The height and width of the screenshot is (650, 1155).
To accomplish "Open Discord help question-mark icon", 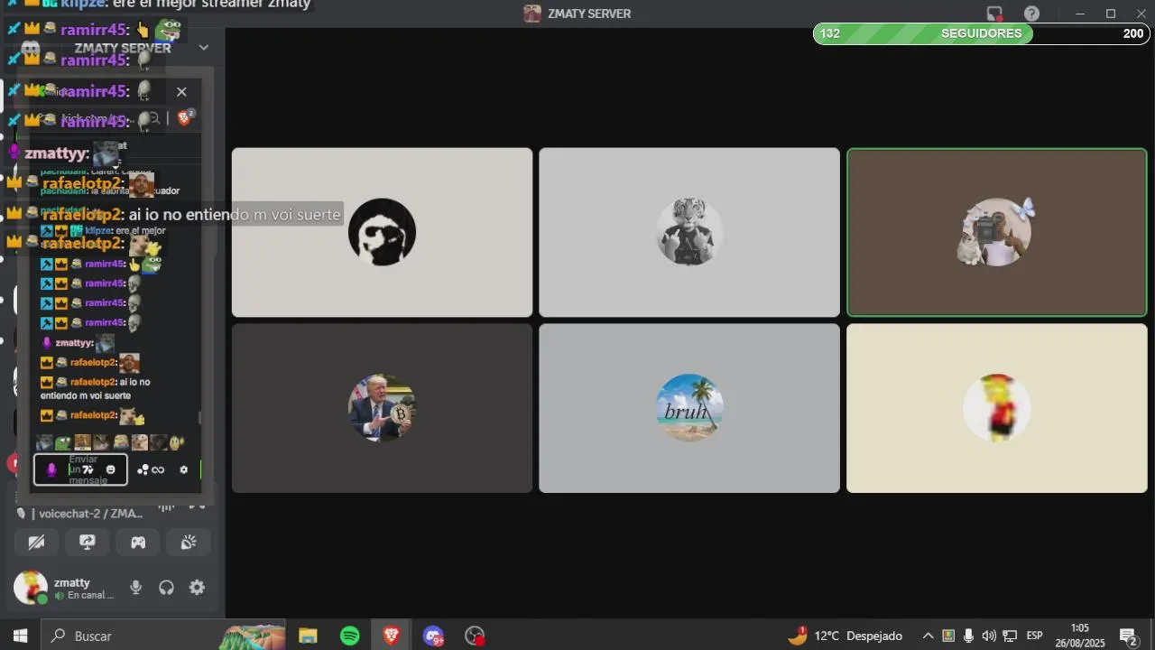I will coord(1032,14).
